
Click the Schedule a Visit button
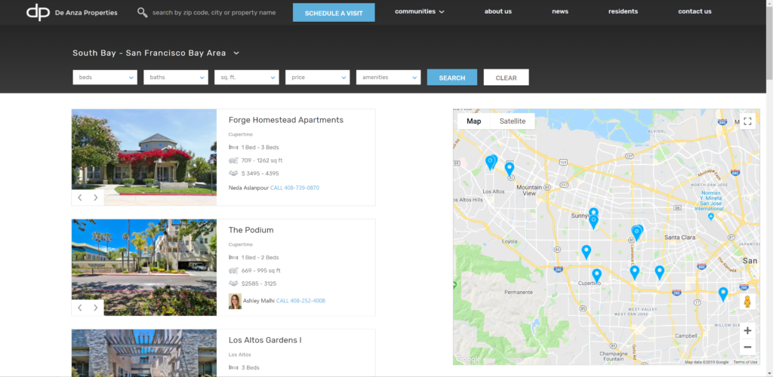pos(334,13)
